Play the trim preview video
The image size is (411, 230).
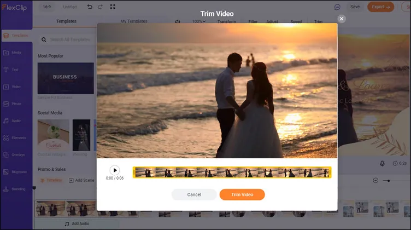coord(115,170)
